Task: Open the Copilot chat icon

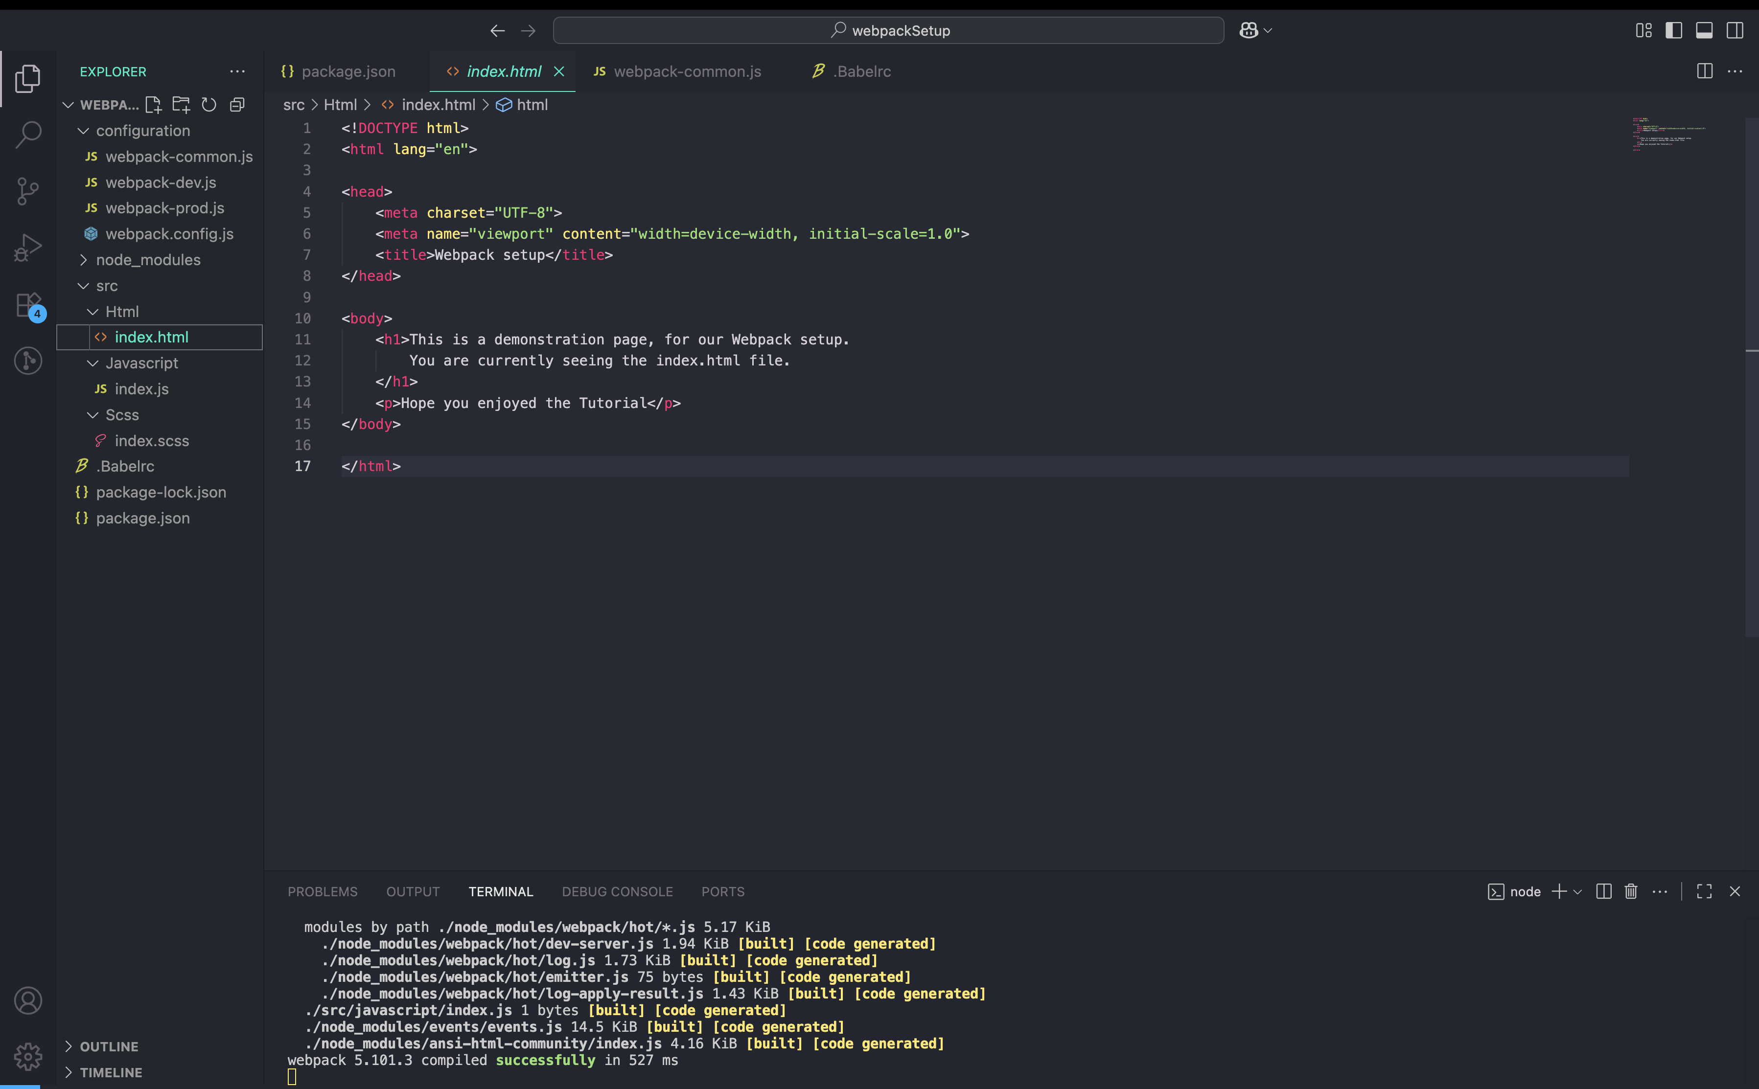Action: tap(1249, 30)
